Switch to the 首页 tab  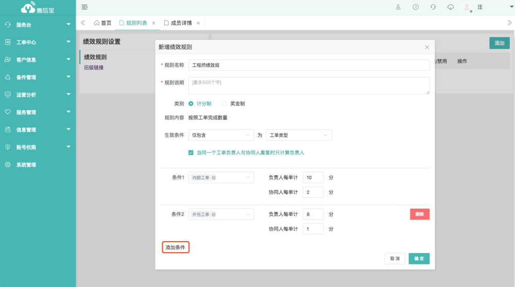pos(102,23)
